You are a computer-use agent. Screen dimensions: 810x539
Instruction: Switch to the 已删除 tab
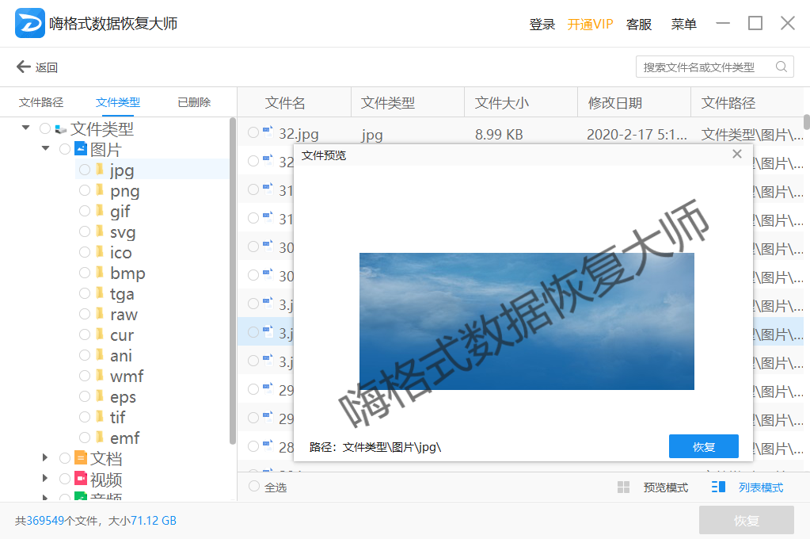point(194,102)
